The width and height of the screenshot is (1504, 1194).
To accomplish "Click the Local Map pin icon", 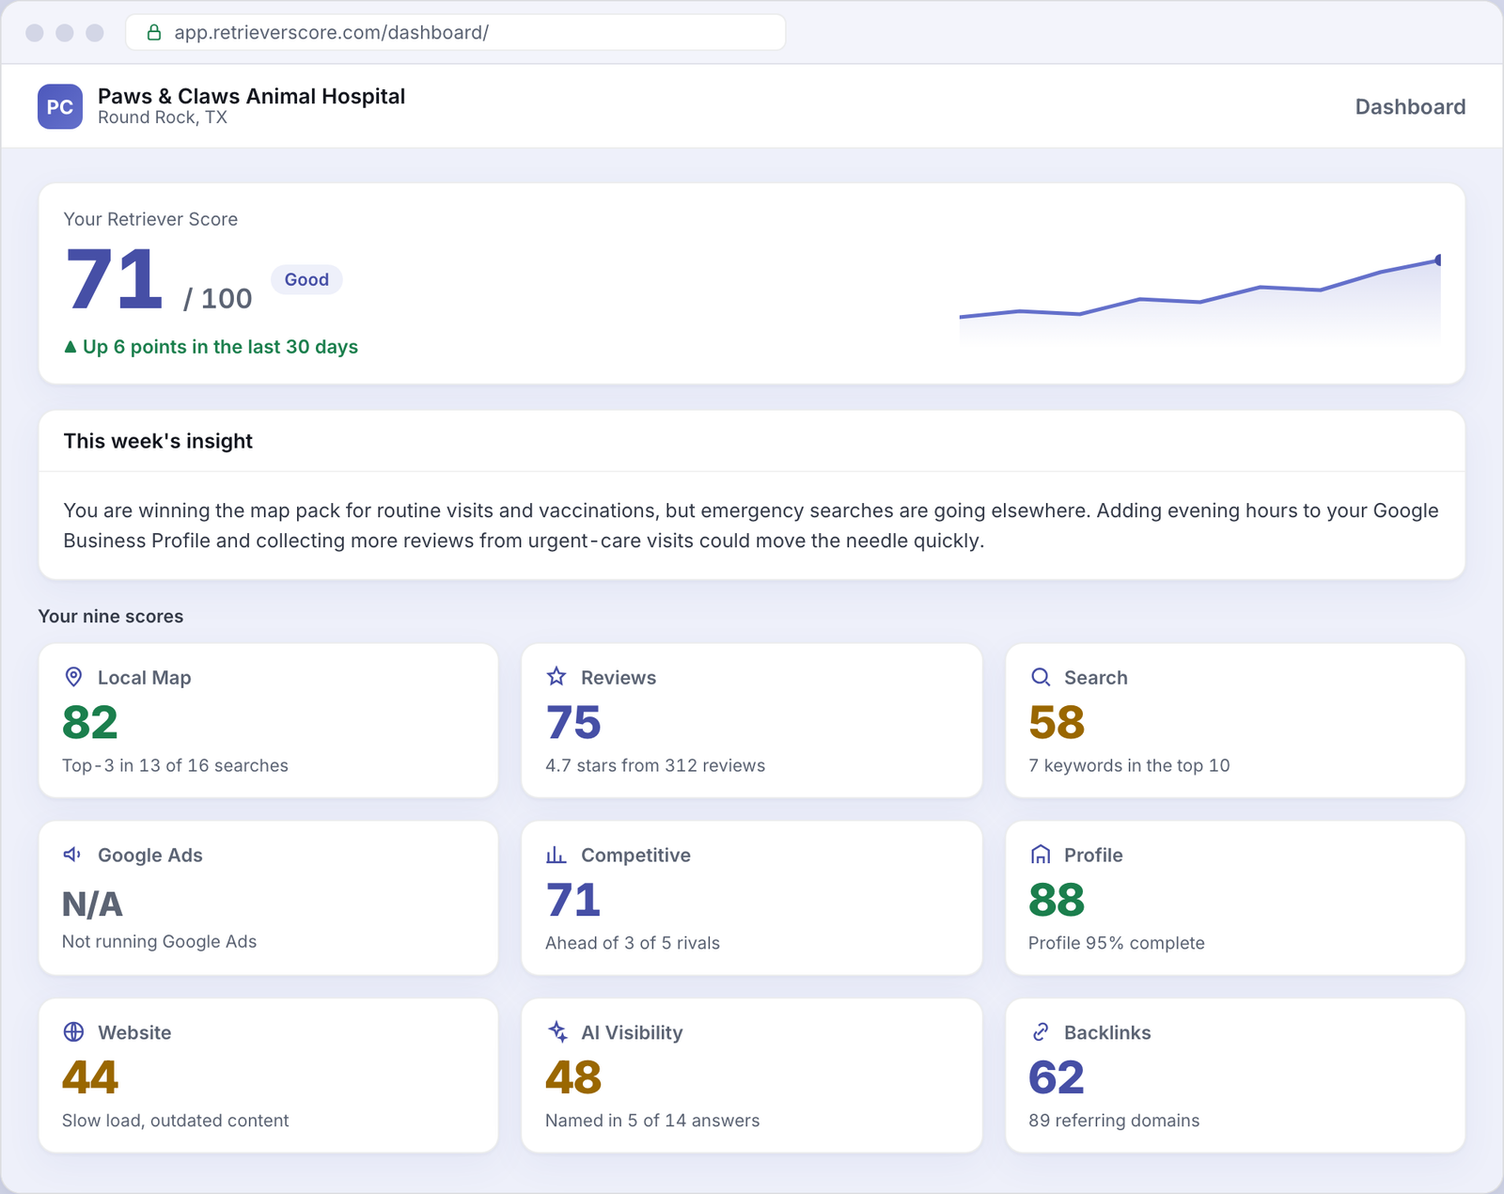I will 73,677.
